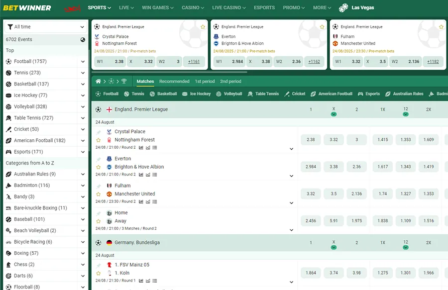Open the SPORTS menu
This screenshot has width=448, height=290.
pyautogui.click(x=100, y=7)
